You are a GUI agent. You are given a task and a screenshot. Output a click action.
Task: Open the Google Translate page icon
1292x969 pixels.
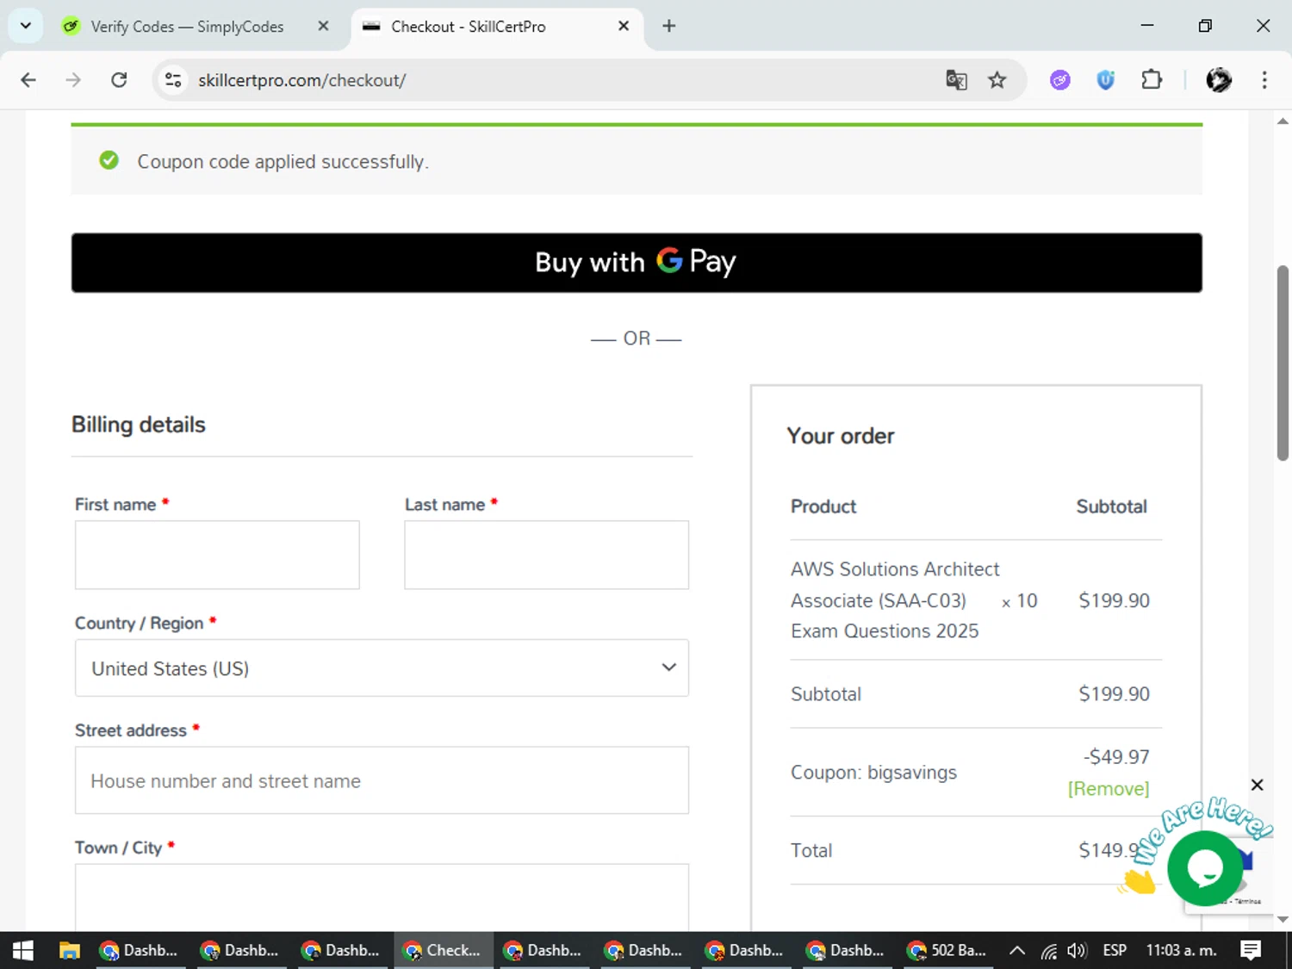[956, 80]
